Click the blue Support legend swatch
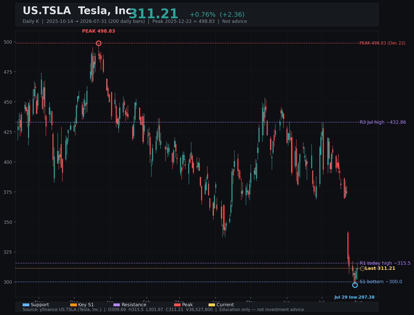 pyautogui.click(x=26, y=305)
